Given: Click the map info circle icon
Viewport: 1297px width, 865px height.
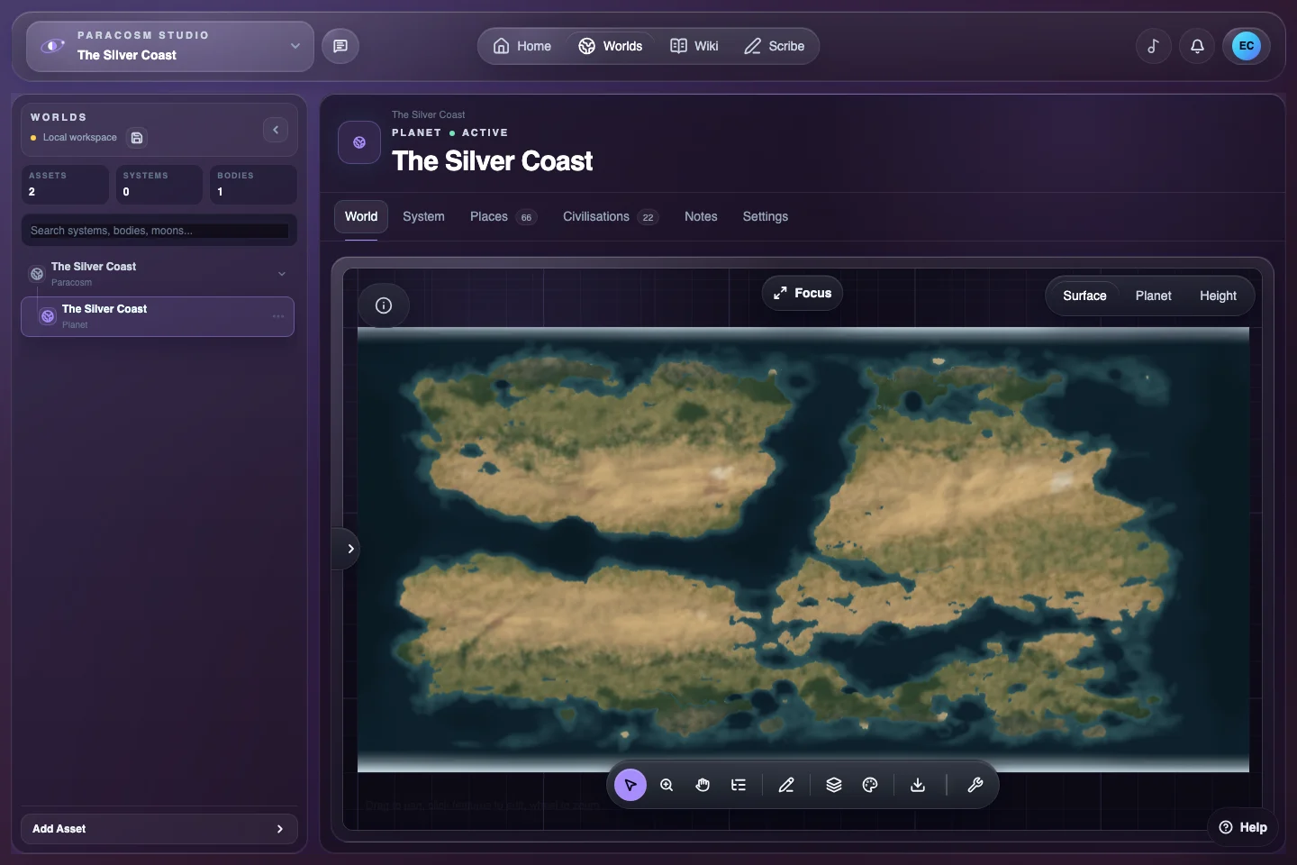Looking at the screenshot, I should pyautogui.click(x=384, y=305).
